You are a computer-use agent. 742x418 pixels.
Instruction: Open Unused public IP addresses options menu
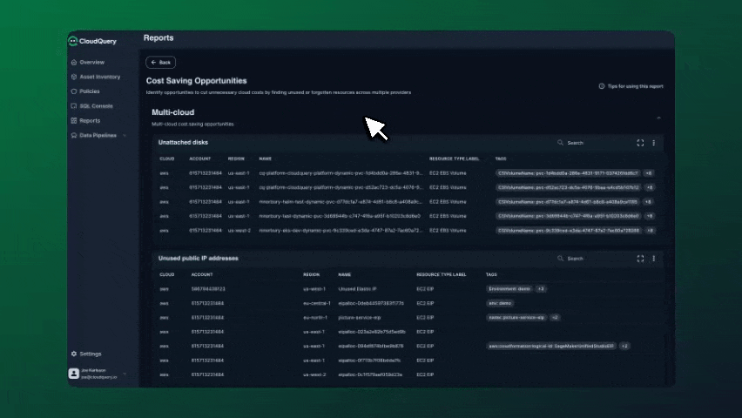pos(653,259)
